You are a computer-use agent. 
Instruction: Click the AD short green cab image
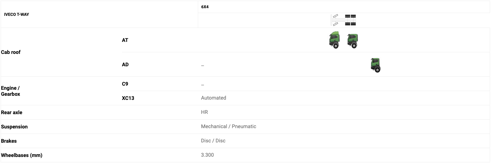point(376,65)
